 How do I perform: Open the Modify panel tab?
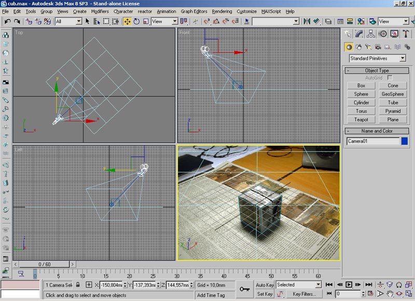click(359, 34)
